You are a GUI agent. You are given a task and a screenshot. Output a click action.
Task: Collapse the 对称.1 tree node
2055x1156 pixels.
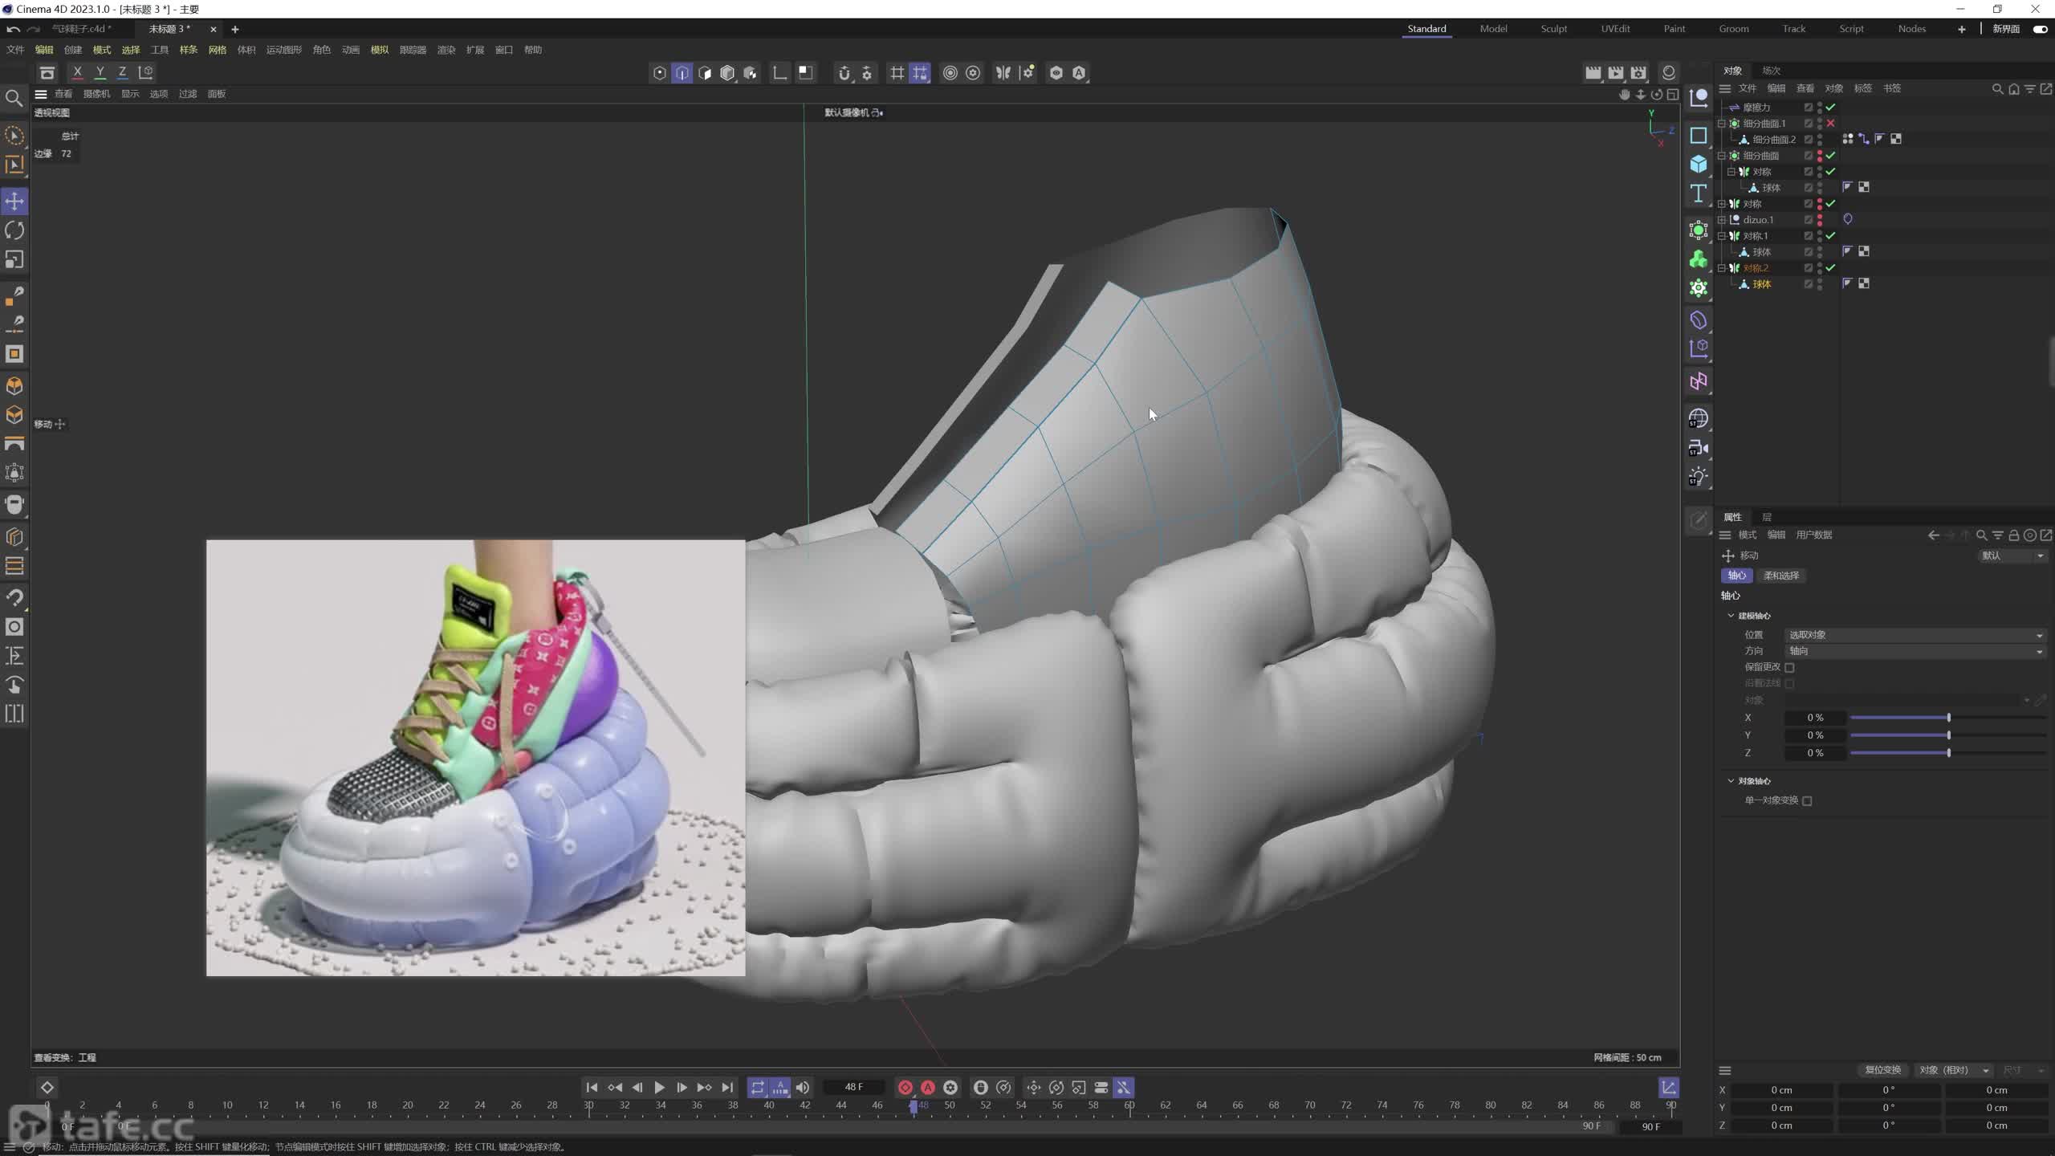coord(1721,236)
